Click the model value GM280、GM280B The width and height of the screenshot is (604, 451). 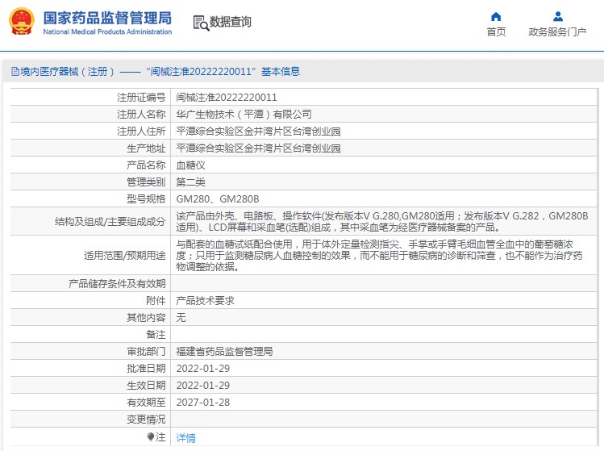click(218, 199)
